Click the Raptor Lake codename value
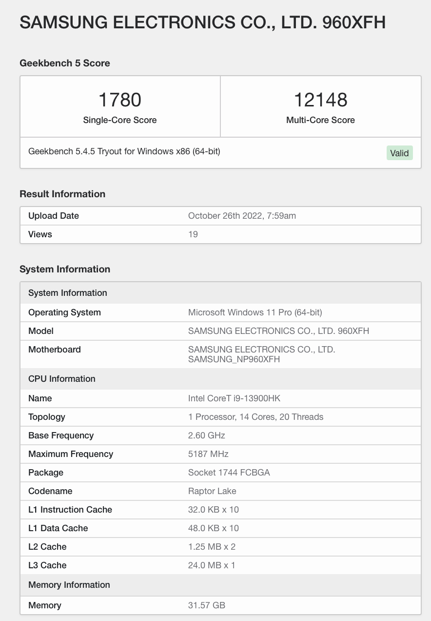This screenshot has height=621, width=431. tap(212, 491)
